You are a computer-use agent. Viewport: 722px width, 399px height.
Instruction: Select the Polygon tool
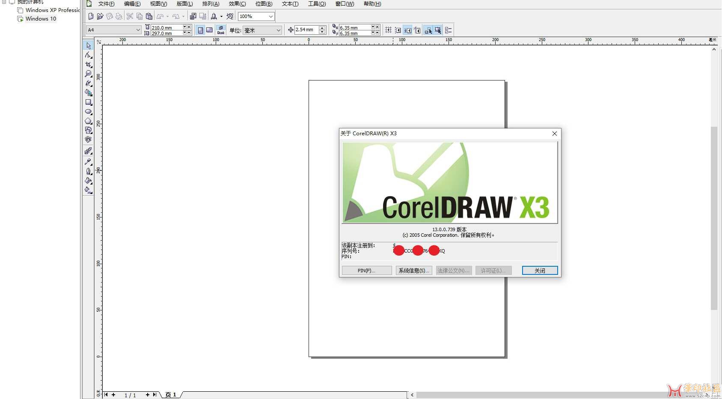[89, 121]
